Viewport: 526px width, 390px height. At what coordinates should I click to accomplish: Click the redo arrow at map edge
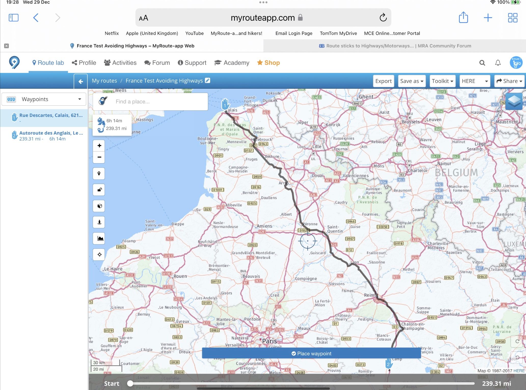click(517, 342)
